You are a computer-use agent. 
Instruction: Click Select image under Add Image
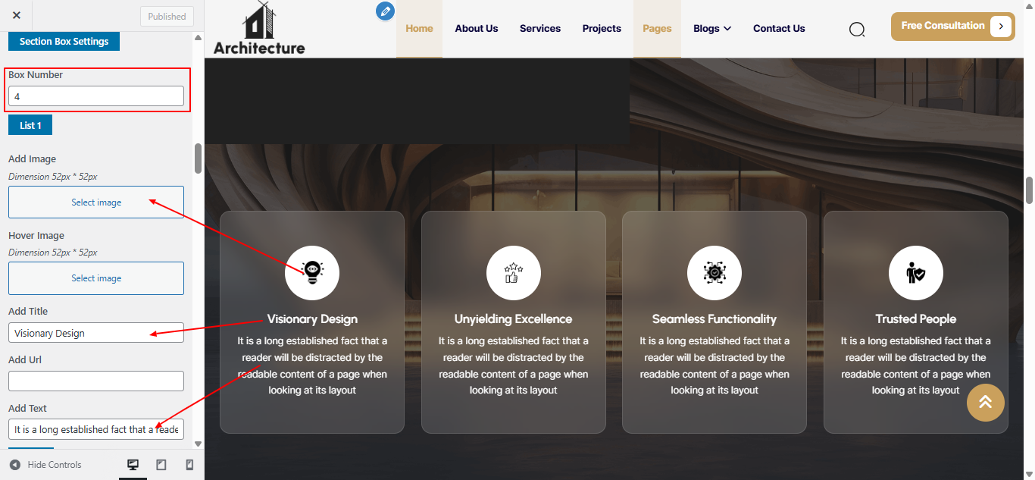(95, 202)
